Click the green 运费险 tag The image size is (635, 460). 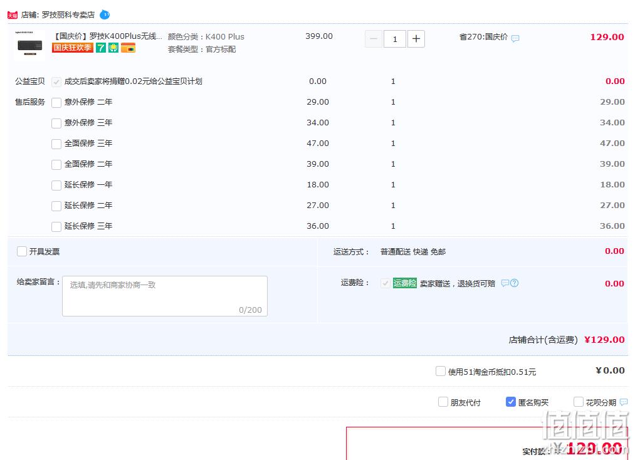(404, 283)
